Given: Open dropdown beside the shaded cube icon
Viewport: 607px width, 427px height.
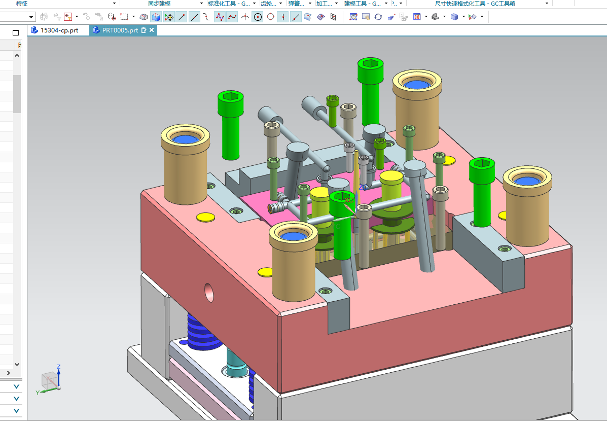Looking at the screenshot, I should tap(463, 17).
